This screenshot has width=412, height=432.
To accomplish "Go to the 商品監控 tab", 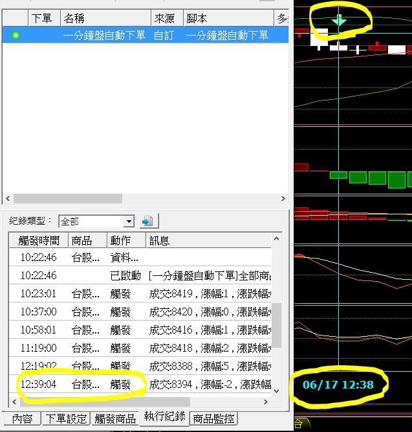I will pyautogui.click(x=213, y=418).
